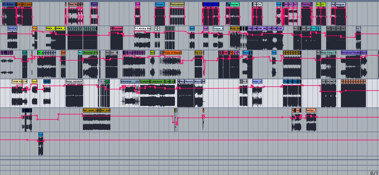Click the 'Bad Ro' clip header

coord(73,4)
